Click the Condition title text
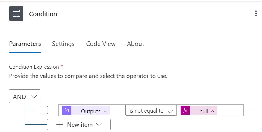262x132 pixels. tap(43, 14)
